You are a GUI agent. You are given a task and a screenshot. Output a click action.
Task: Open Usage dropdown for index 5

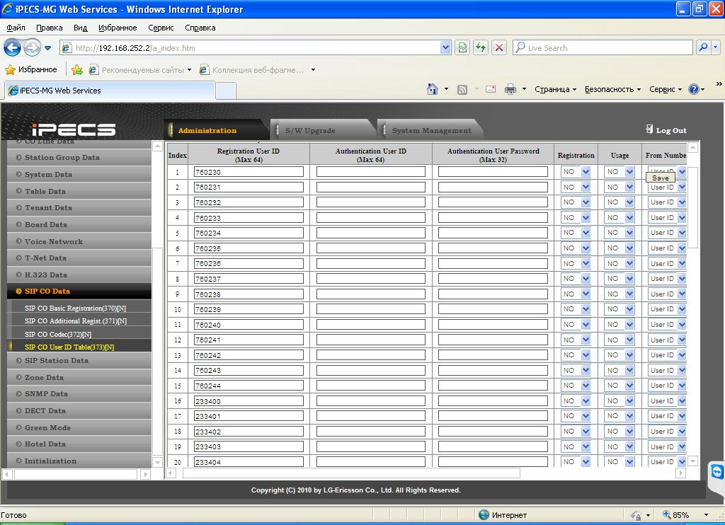[629, 233]
